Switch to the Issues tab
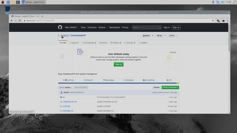 (x=74, y=43)
